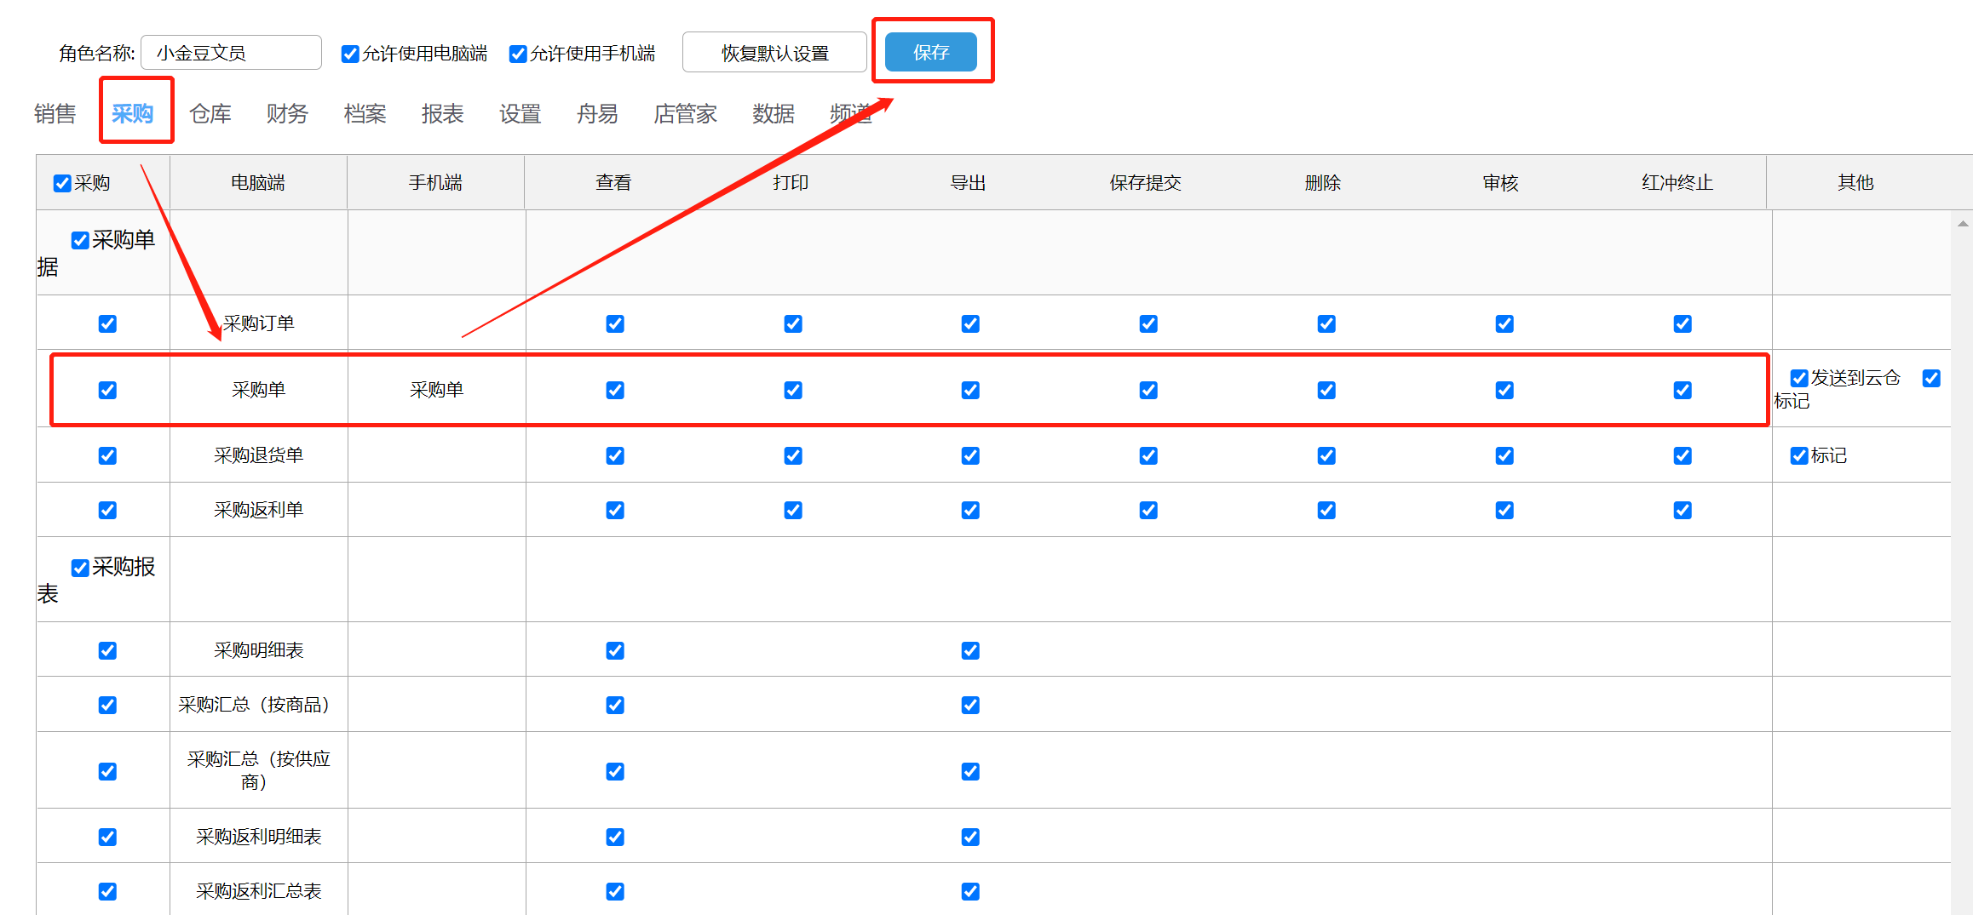
Task: Switch to the 仓库 tab
Action: click(210, 113)
